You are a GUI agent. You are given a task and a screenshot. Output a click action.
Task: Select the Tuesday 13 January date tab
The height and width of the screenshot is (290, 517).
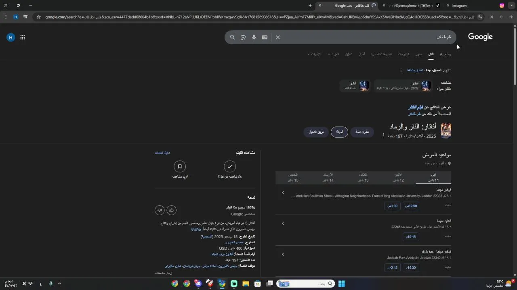(x=364, y=178)
